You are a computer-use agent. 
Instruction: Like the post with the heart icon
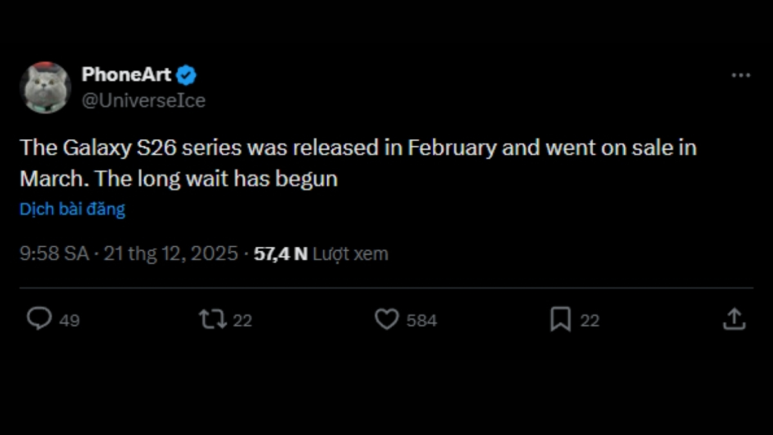[386, 319]
